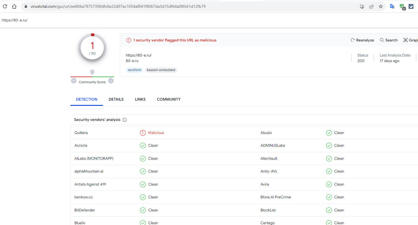This screenshot has height=225, width=418.
Task: Switch to the DETAILS tab
Action: click(x=116, y=99)
